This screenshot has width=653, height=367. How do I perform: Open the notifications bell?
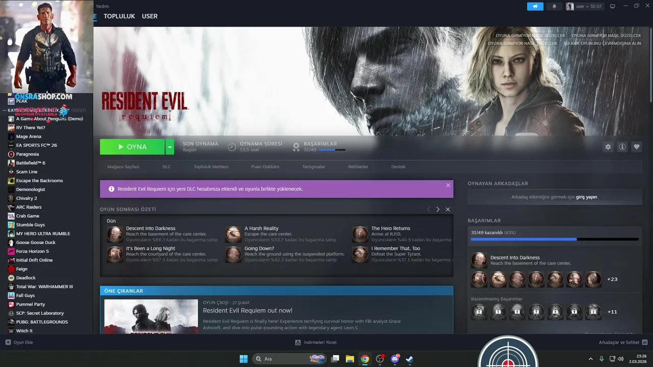[554, 7]
